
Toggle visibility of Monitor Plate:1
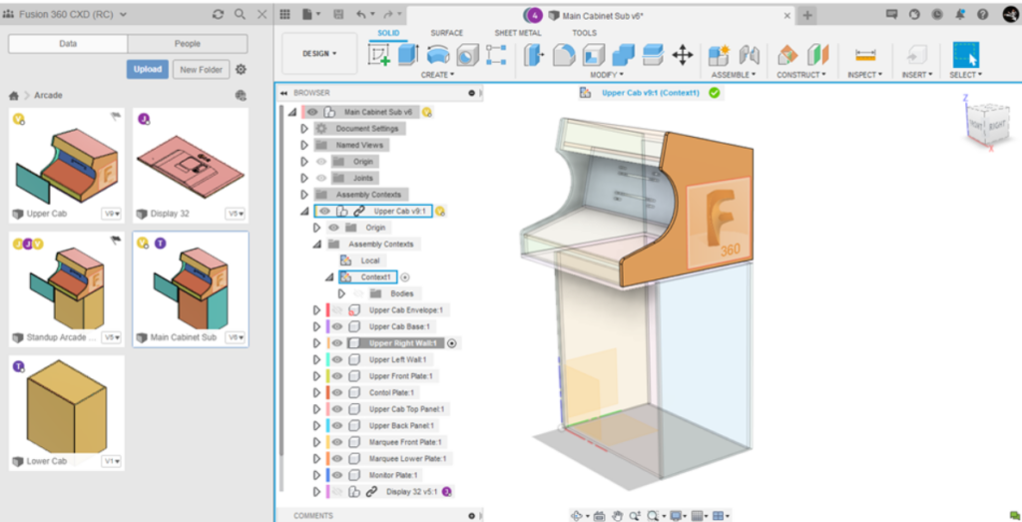pos(337,475)
